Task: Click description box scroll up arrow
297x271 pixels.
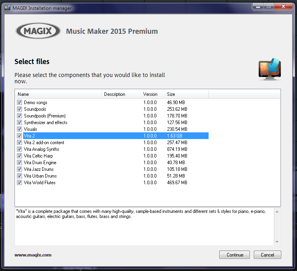Action: tap(277, 212)
